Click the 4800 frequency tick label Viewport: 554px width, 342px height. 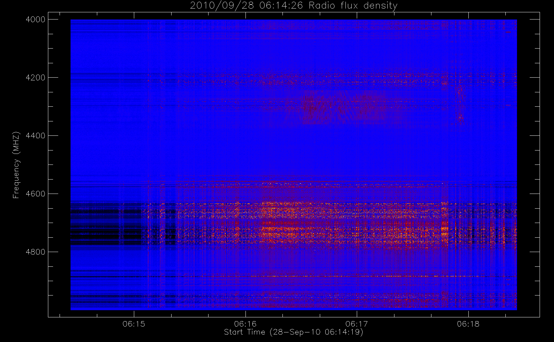(x=36, y=252)
